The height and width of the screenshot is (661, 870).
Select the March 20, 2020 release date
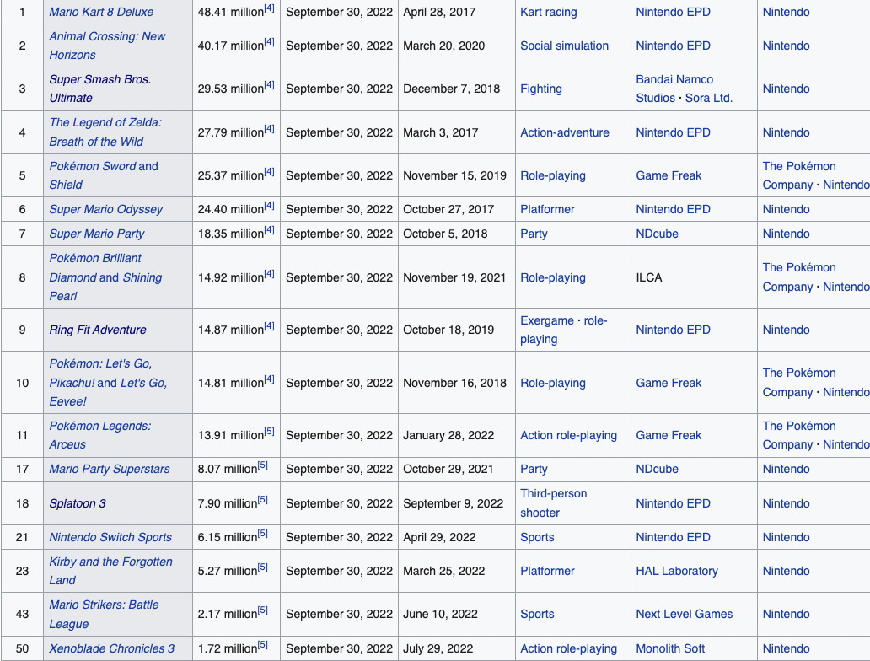click(444, 46)
